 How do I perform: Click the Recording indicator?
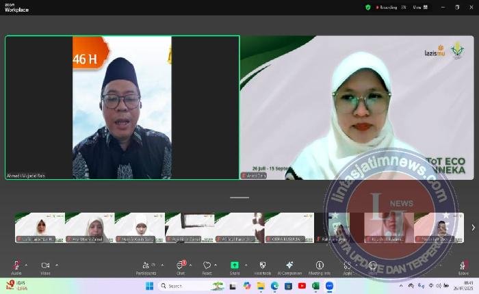coord(385,7)
